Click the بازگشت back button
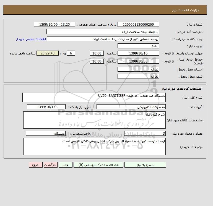Screen dimensions: 213x206 51,165
